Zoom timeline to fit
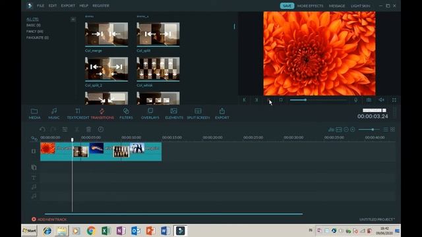422x237 pixels. click(339, 130)
